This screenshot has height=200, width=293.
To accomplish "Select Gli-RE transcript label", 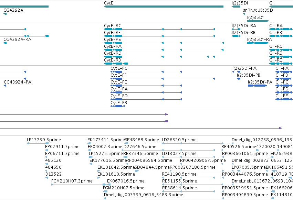I will tap(276, 60).
